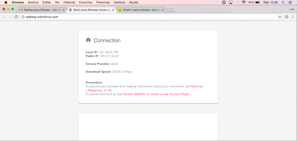Bookmark this page with the star icon
297x141 pixels.
(x=280, y=17)
